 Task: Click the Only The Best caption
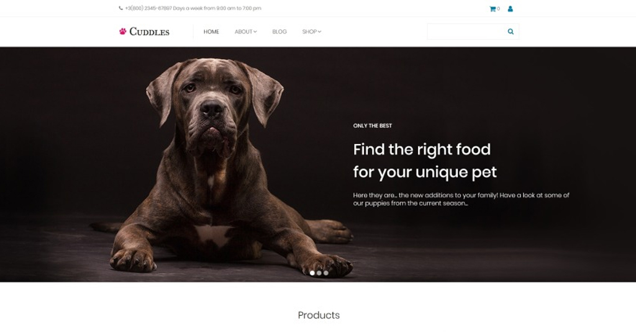point(373,126)
